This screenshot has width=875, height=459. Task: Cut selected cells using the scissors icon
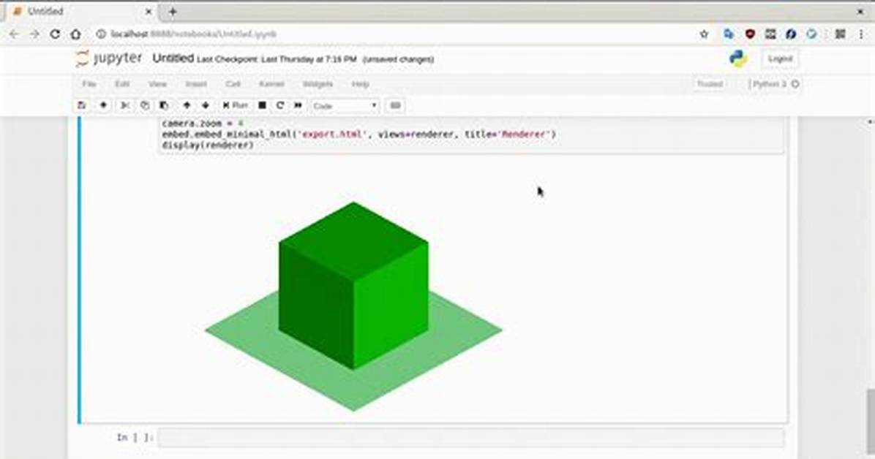125,105
